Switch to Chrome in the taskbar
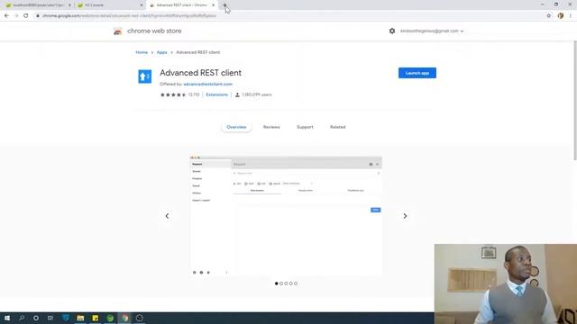577x324 pixels. tap(125, 318)
